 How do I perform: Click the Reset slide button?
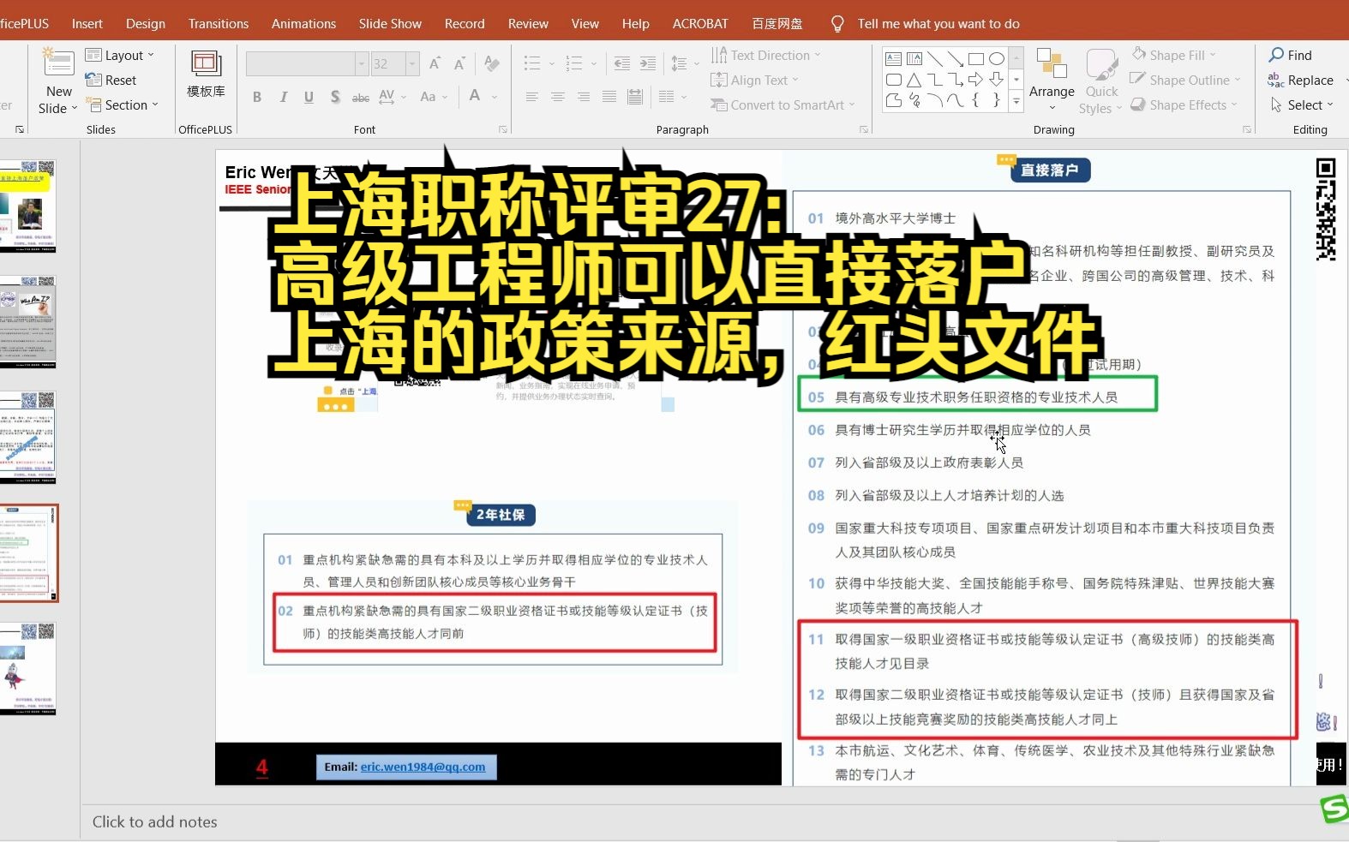tap(111, 81)
